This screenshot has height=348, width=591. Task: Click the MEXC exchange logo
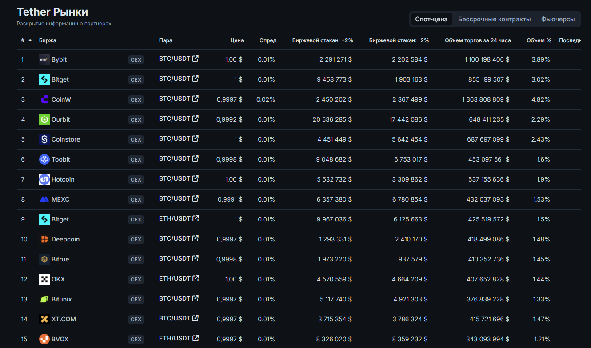coord(44,199)
